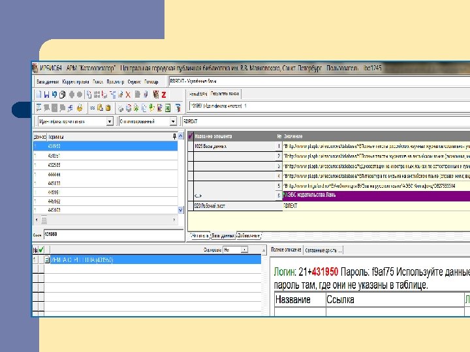Screen dimensions: 470x352
Task: Click the 'Ссылка' column header in description
Action: pyautogui.click(x=395, y=300)
